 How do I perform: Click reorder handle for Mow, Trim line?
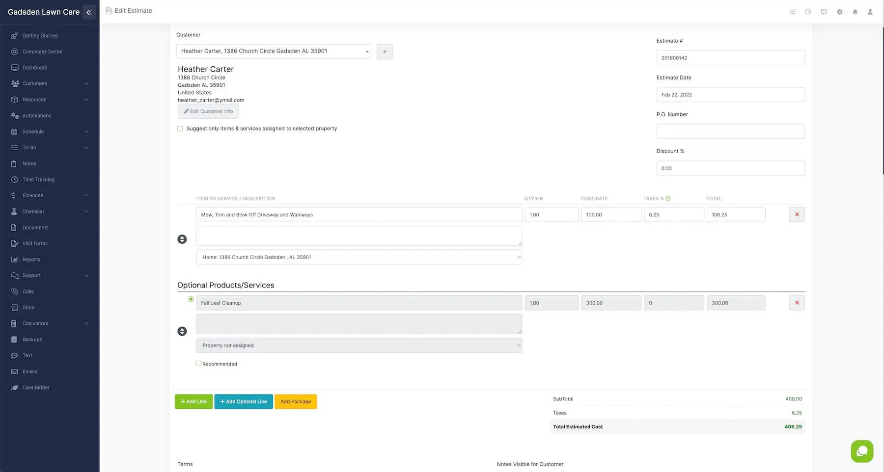click(x=182, y=239)
